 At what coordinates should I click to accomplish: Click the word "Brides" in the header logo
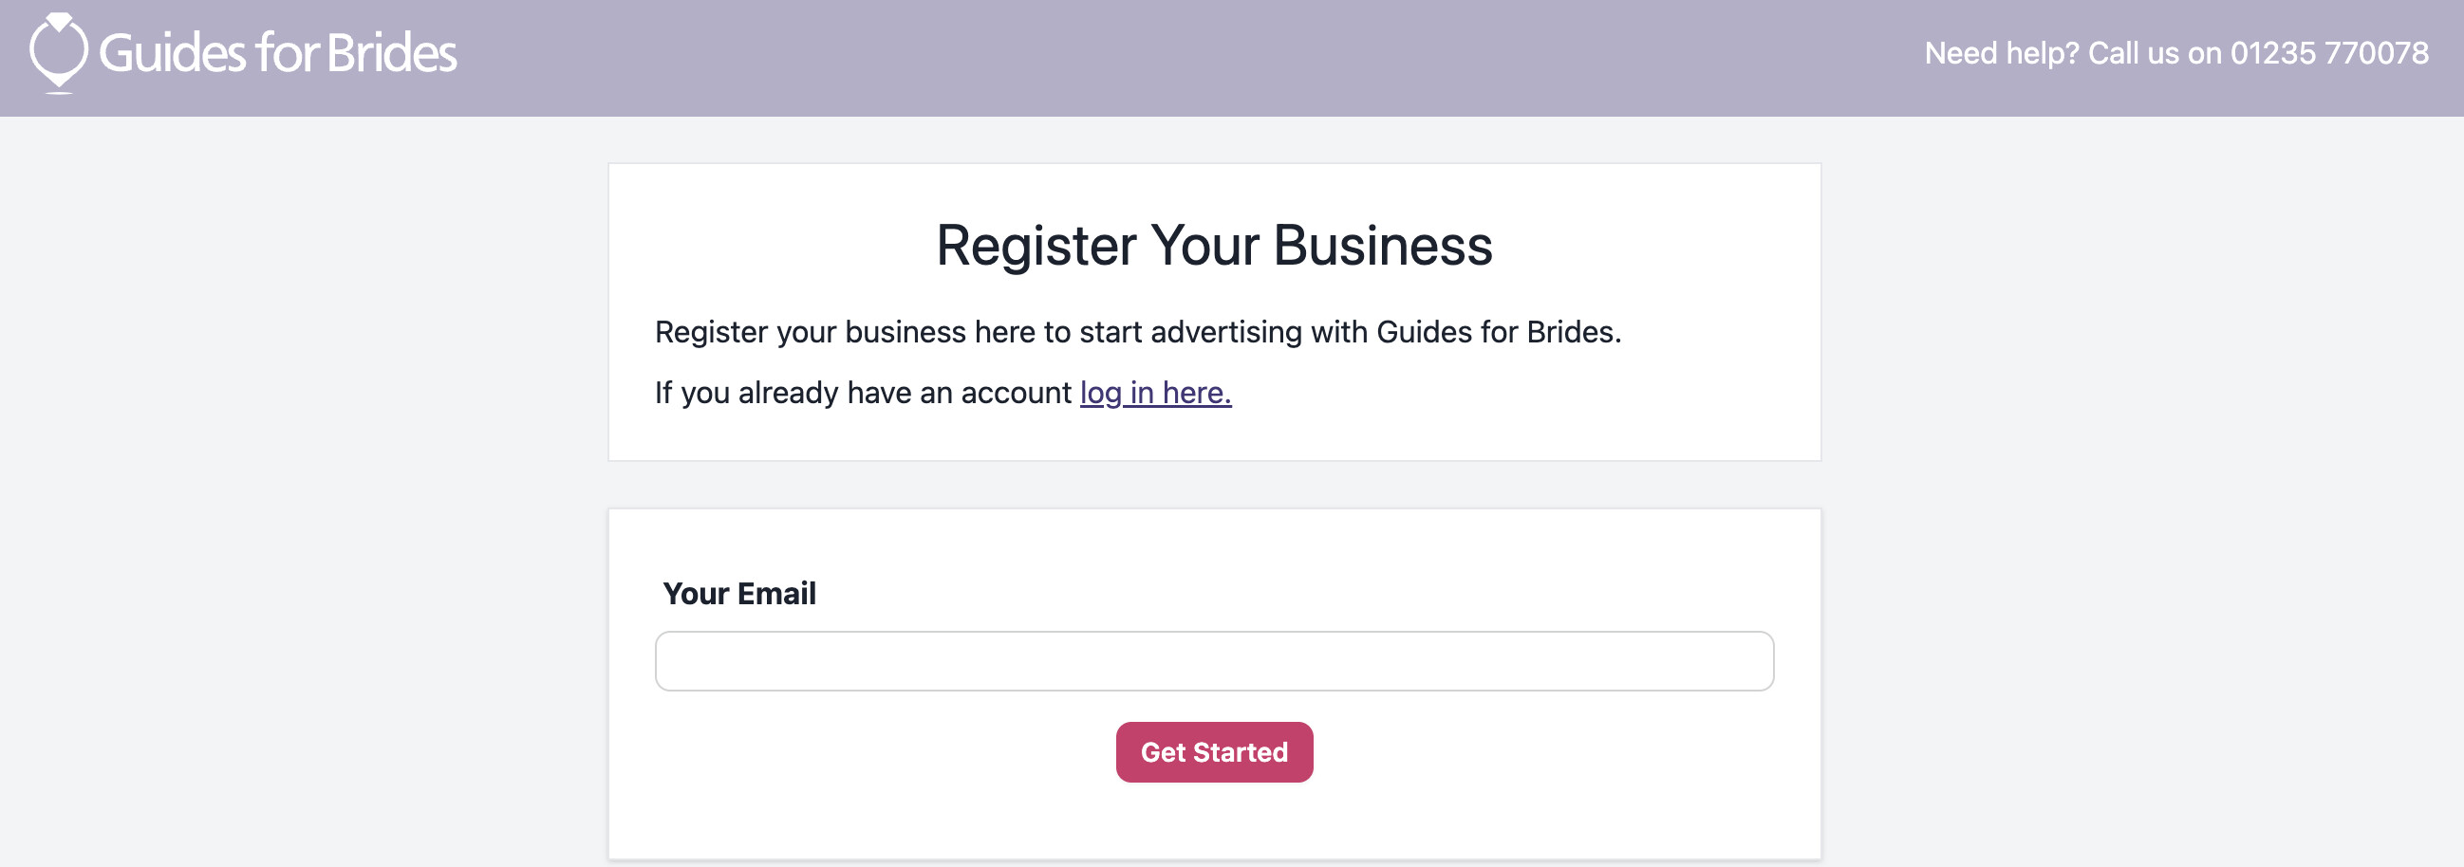pos(392,53)
